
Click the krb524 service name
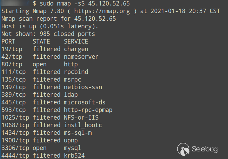pyautogui.click(x=74, y=156)
